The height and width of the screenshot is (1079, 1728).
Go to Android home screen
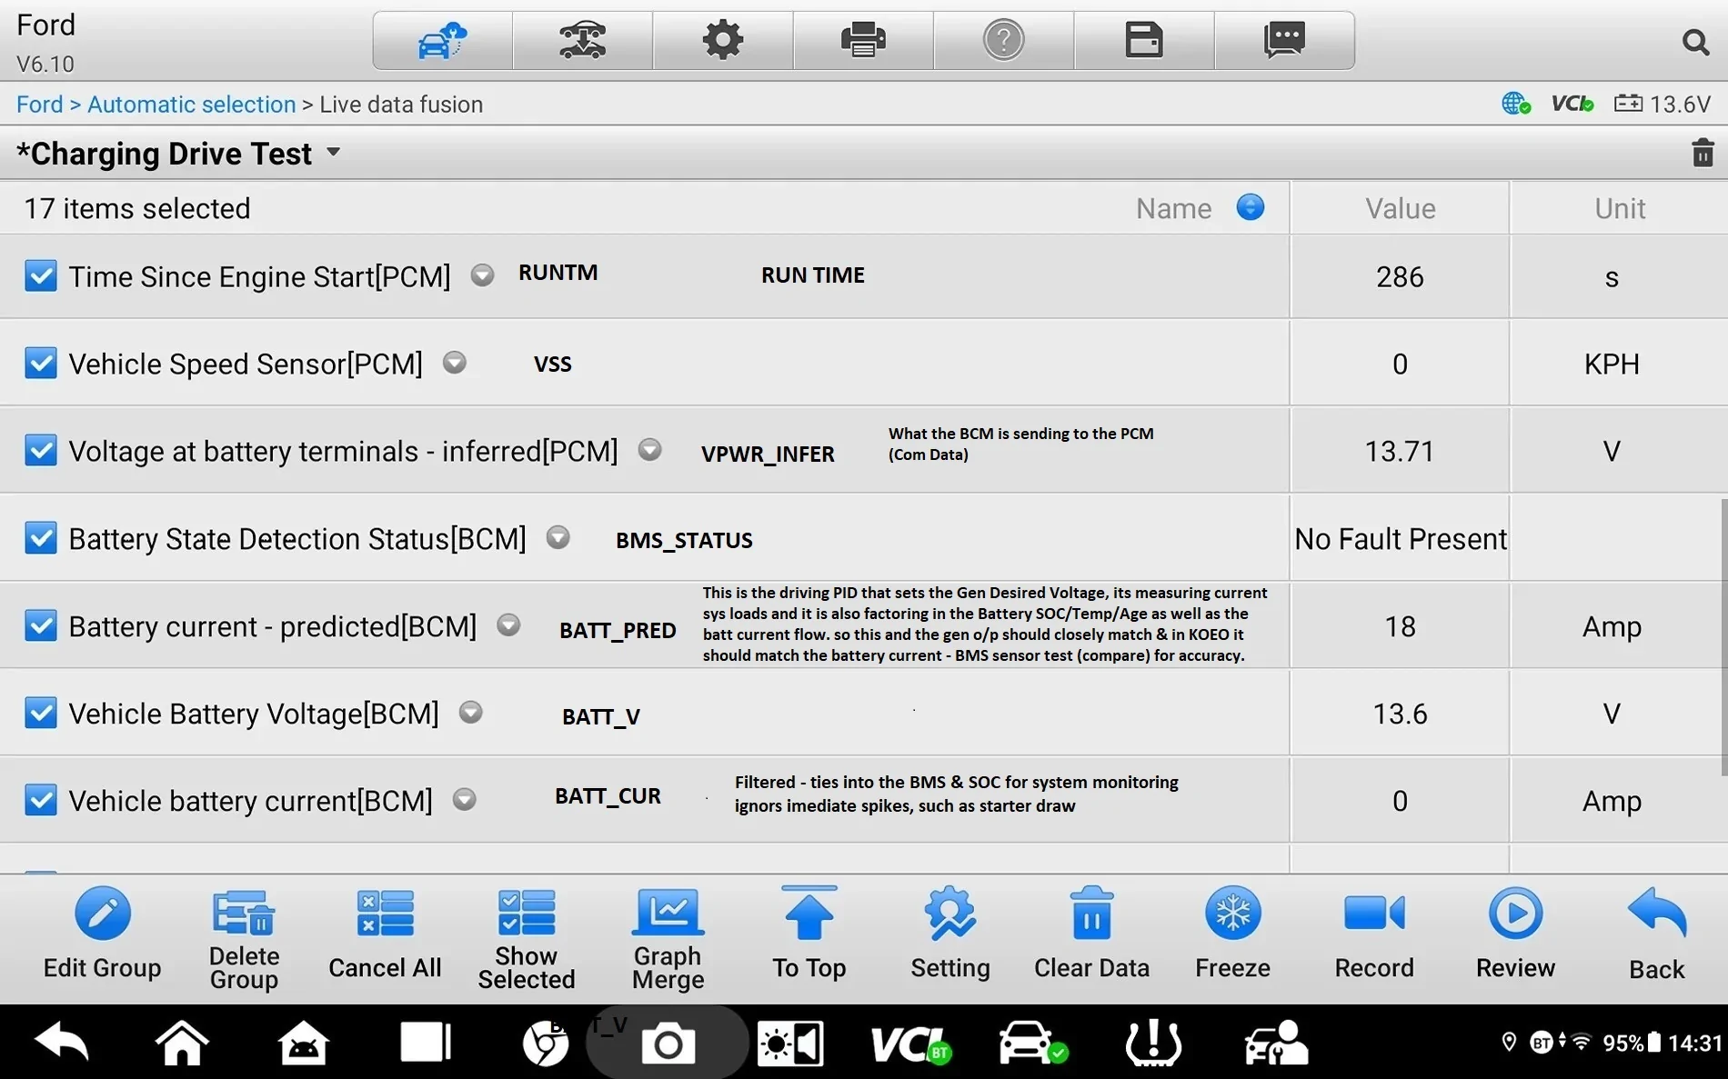click(182, 1042)
